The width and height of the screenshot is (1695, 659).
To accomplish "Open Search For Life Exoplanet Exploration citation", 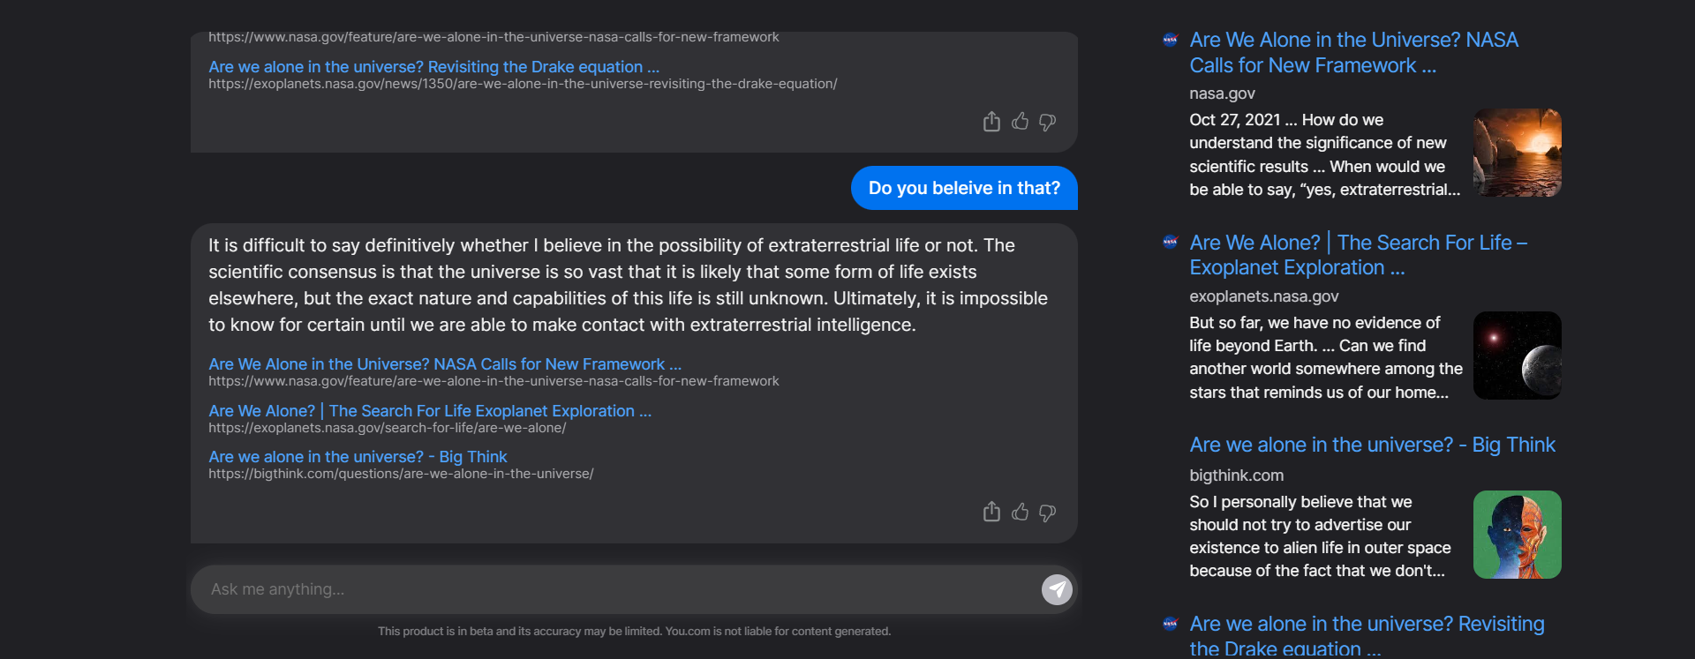I will (430, 411).
